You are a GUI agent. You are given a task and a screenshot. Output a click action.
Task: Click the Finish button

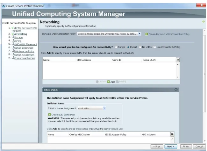[x=186, y=146]
